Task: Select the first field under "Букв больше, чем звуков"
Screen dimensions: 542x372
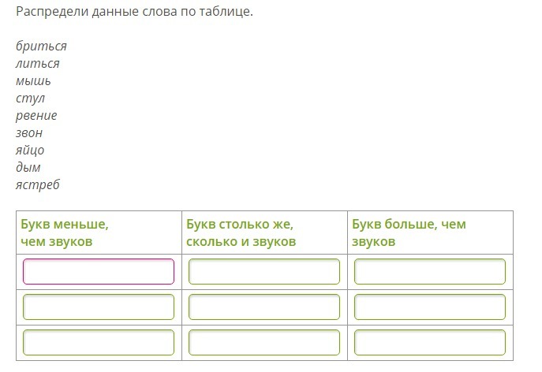Action: (x=430, y=271)
